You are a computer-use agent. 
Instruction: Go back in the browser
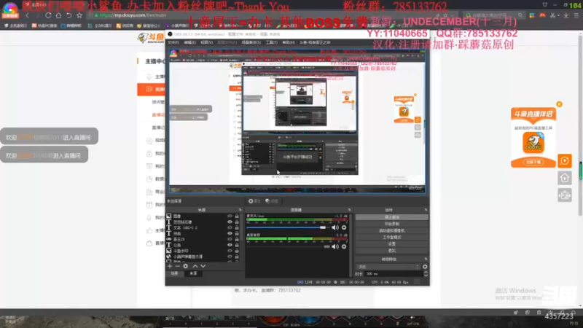pos(27,15)
